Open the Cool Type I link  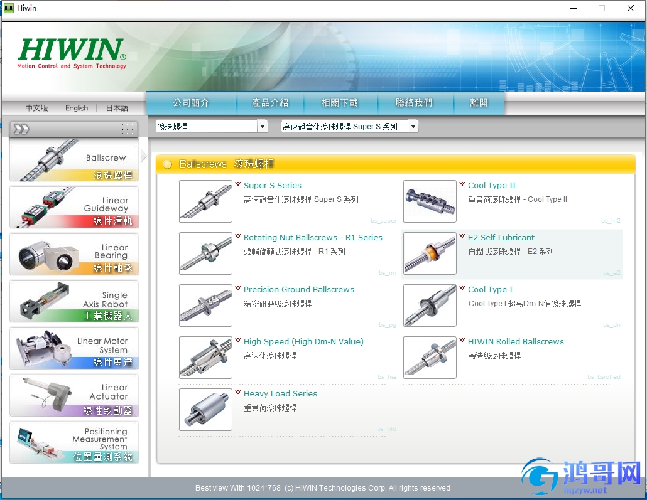point(490,289)
